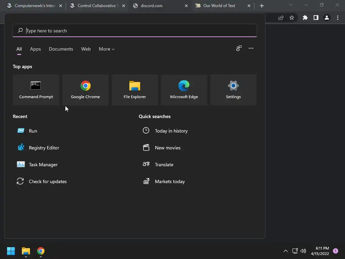Click the Type here to search field
This screenshot has height=259, width=345.
coord(135,31)
